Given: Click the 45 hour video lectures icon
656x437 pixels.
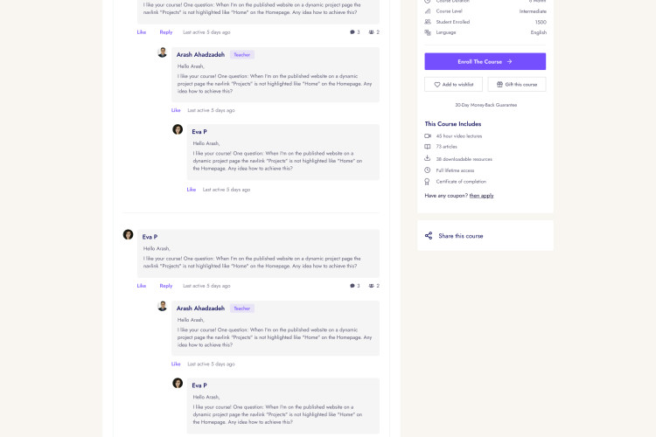Looking at the screenshot, I should [x=428, y=136].
